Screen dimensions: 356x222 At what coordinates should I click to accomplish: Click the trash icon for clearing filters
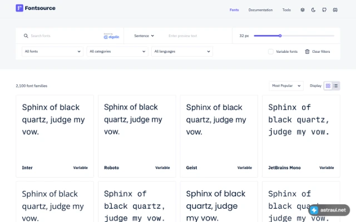tap(307, 52)
